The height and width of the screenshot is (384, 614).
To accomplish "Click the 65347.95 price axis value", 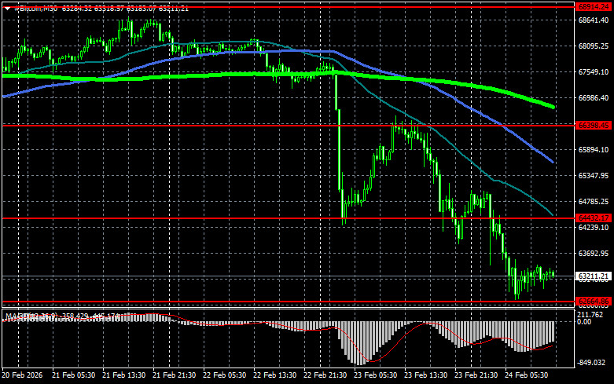I will point(594,176).
